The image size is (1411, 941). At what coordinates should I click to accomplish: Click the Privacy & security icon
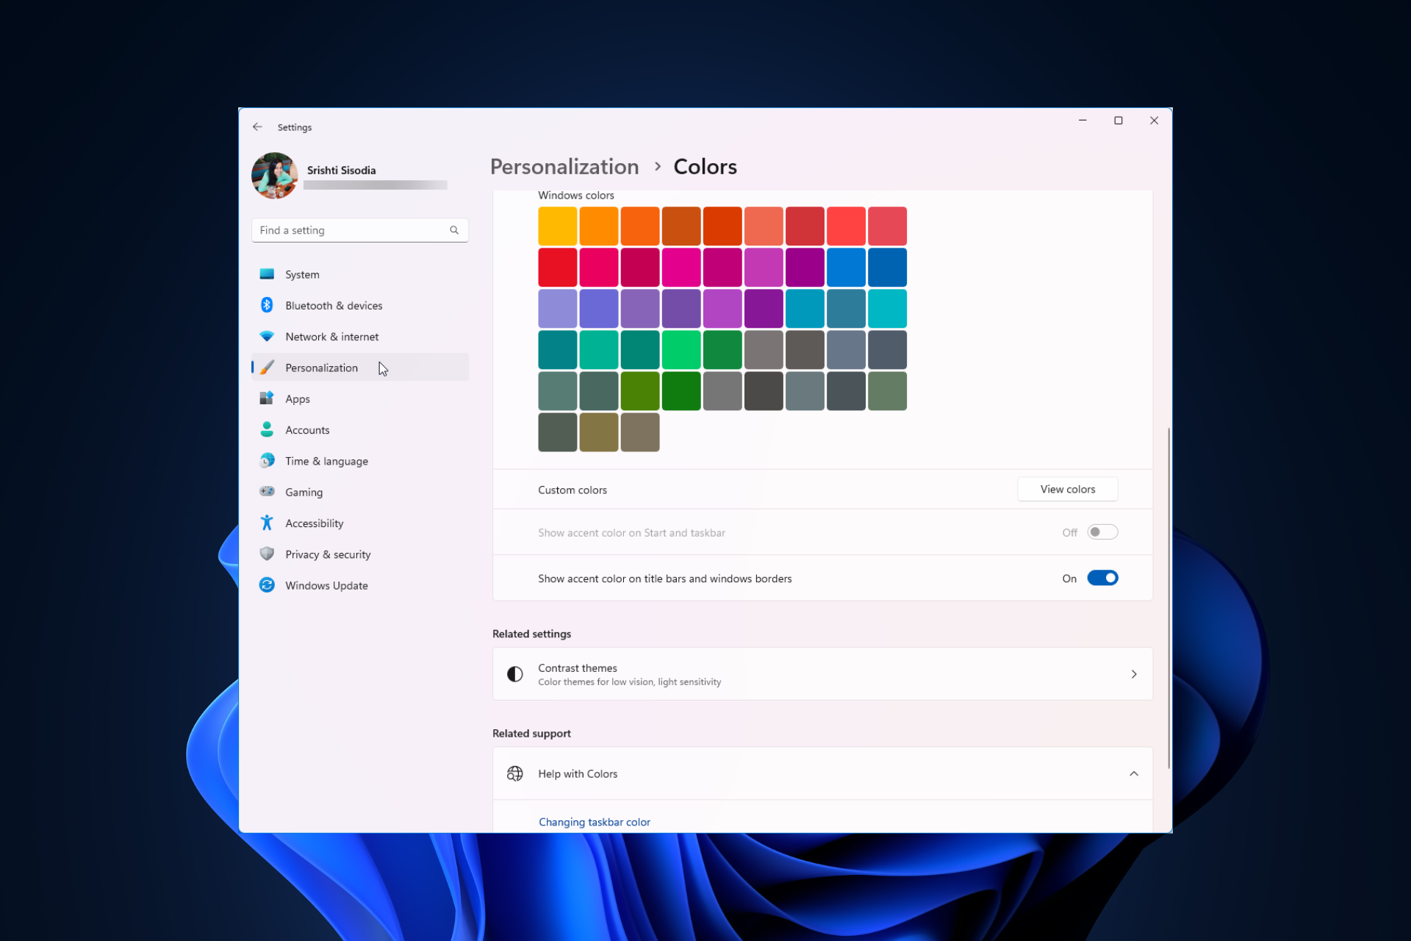coord(267,554)
